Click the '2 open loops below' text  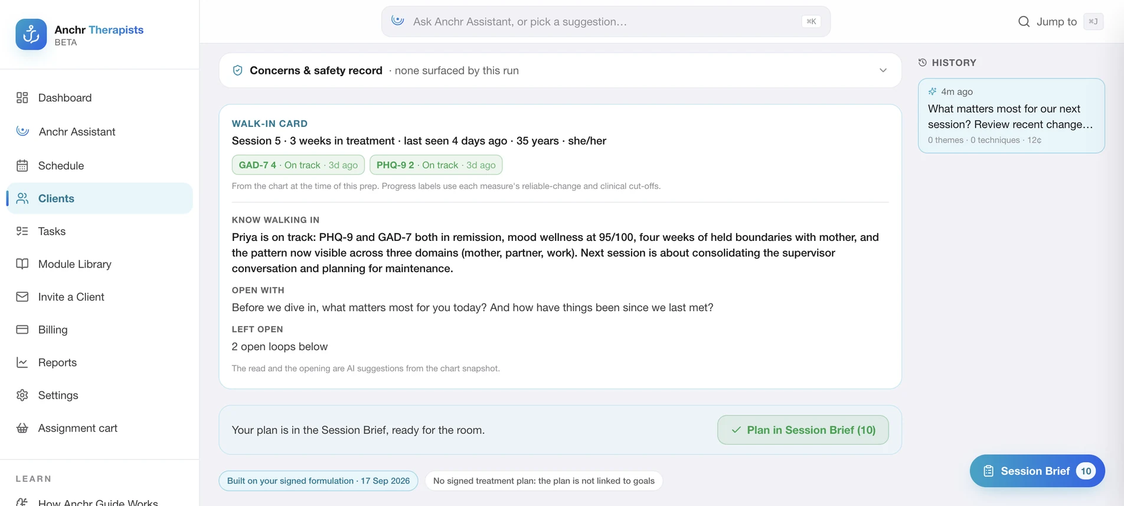tap(280, 347)
